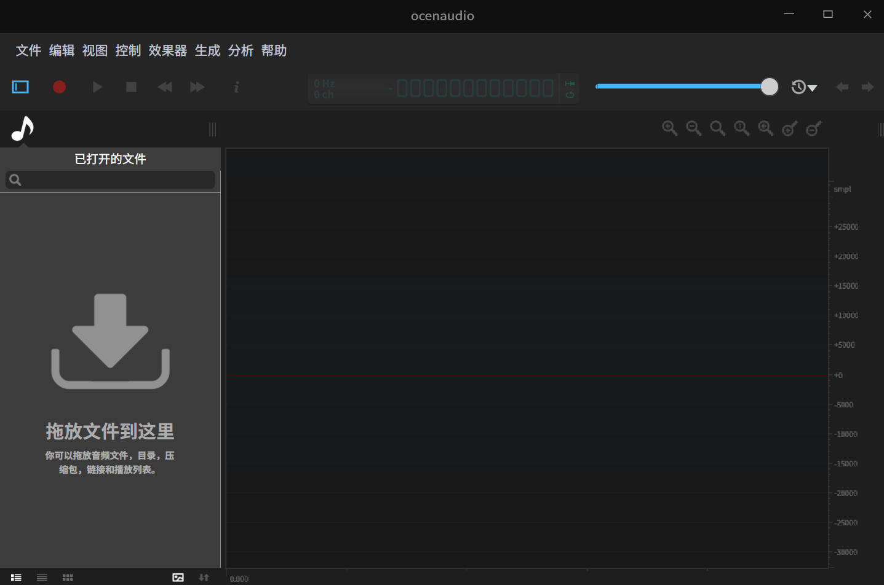Click the music note opened-files icon
The height and width of the screenshot is (585, 884).
[22, 128]
